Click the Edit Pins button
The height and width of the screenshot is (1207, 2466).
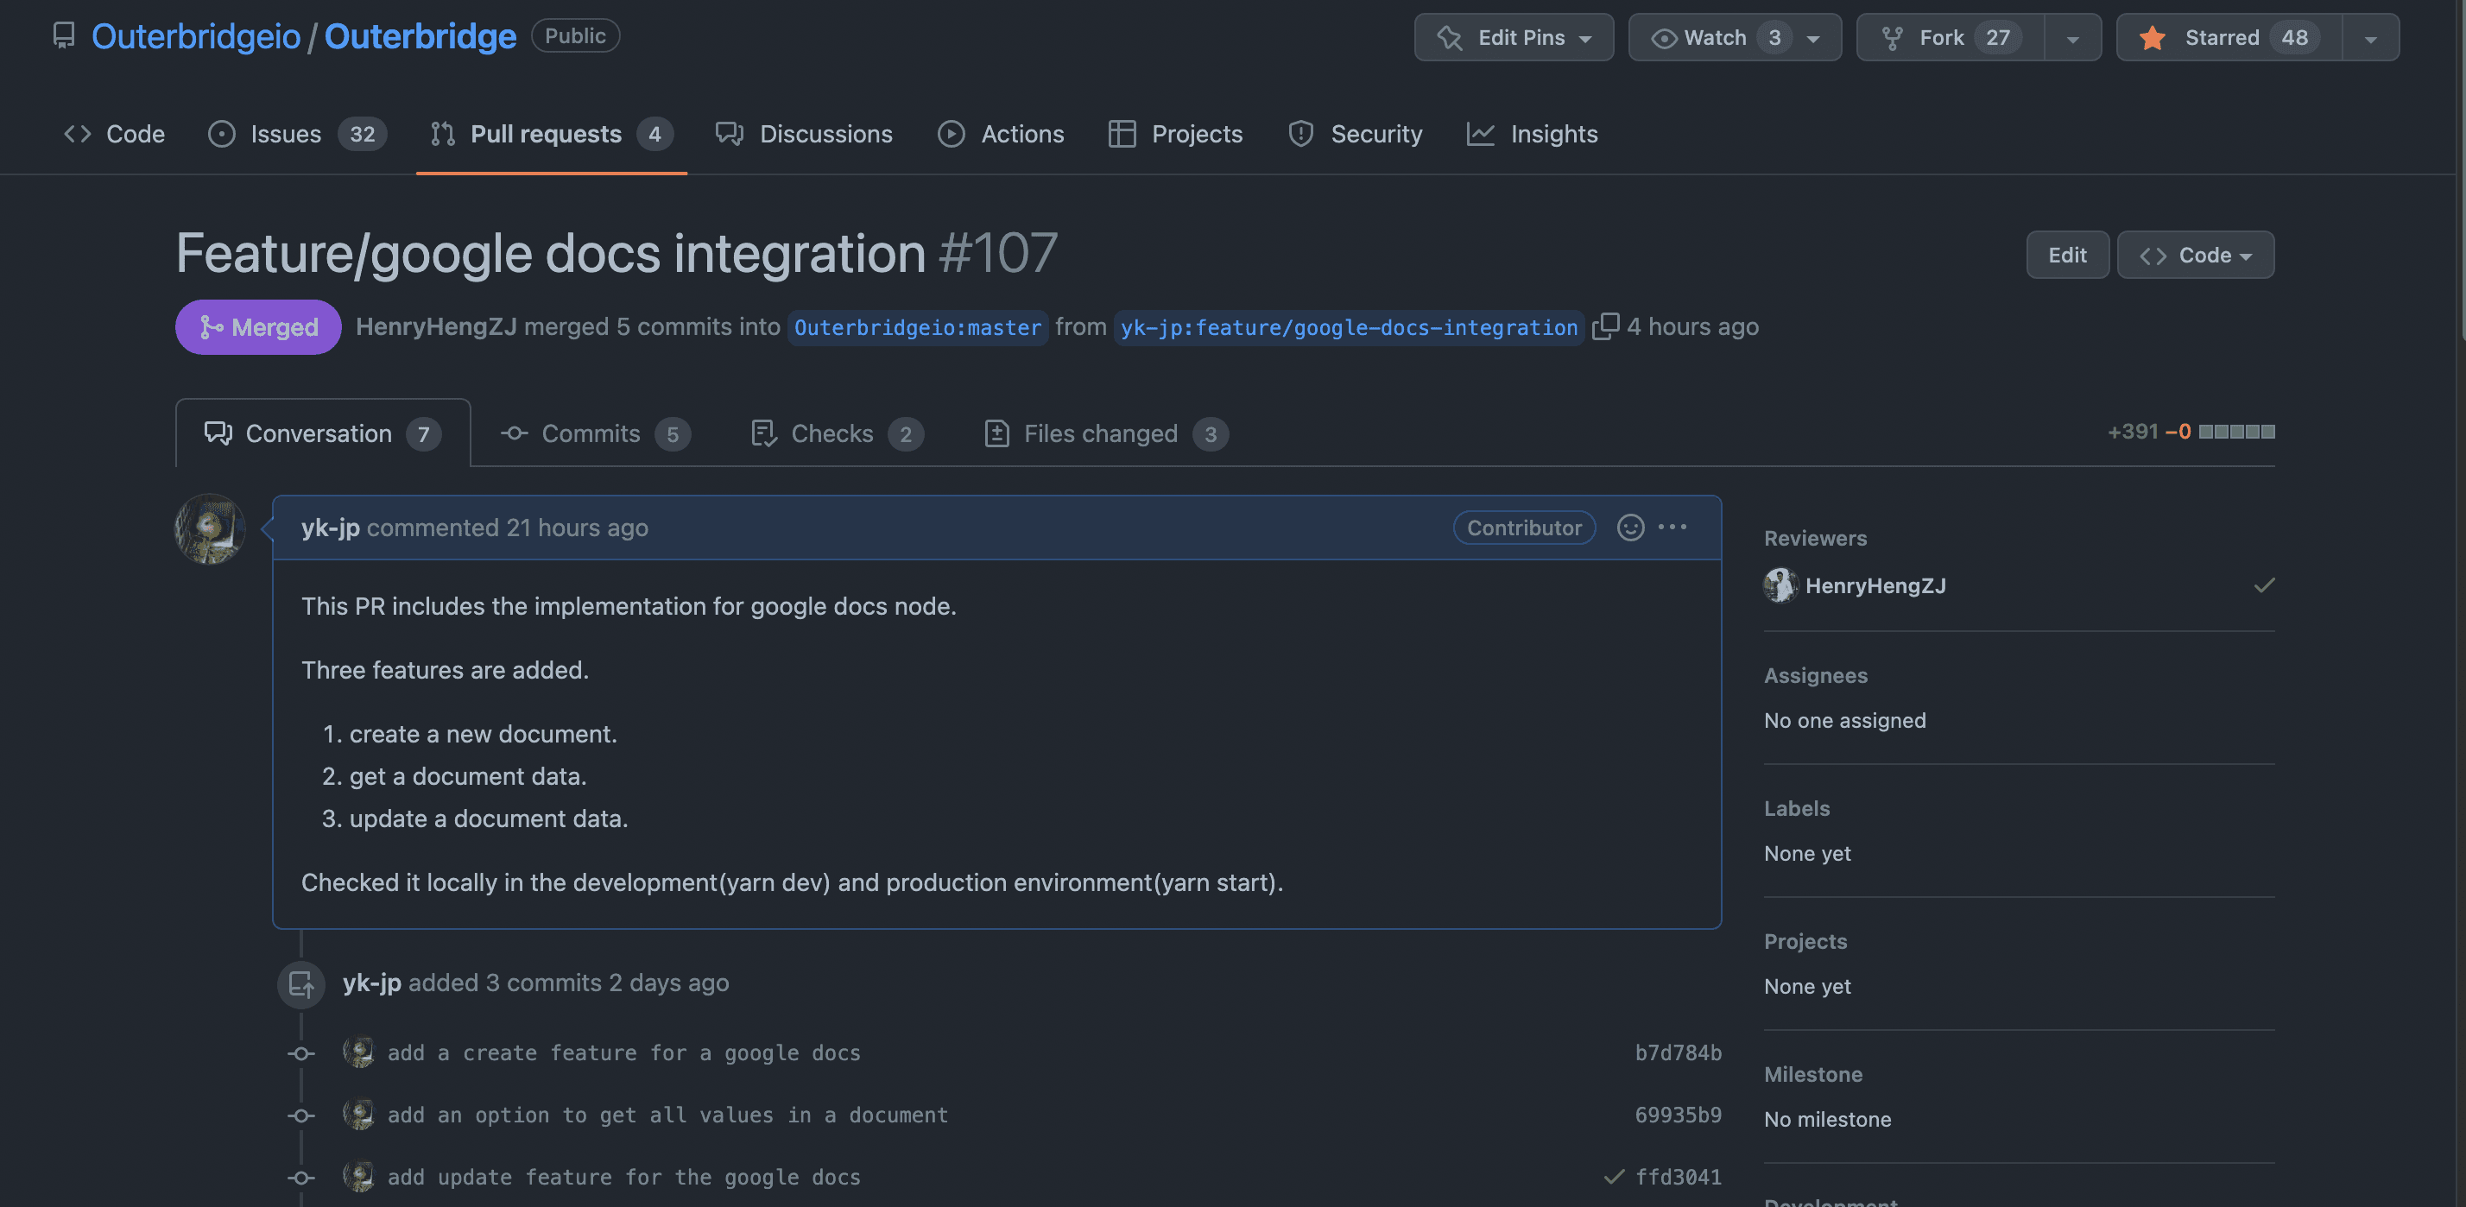click(1514, 37)
